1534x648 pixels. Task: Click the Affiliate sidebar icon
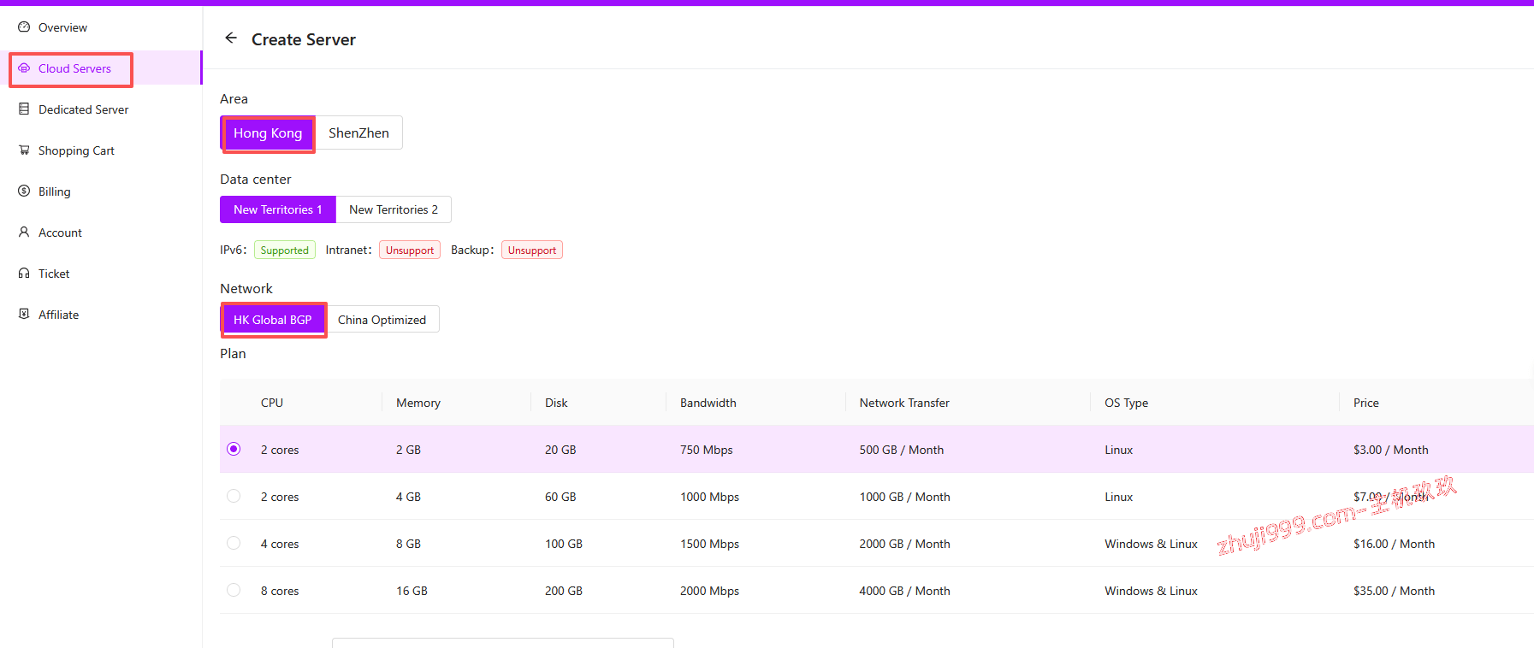(x=24, y=315)
